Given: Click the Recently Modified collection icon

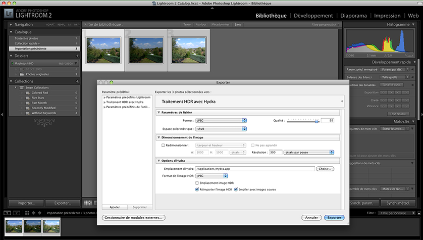Looking at the screenshot, I should pyautogui.click(x=28, y=108).
